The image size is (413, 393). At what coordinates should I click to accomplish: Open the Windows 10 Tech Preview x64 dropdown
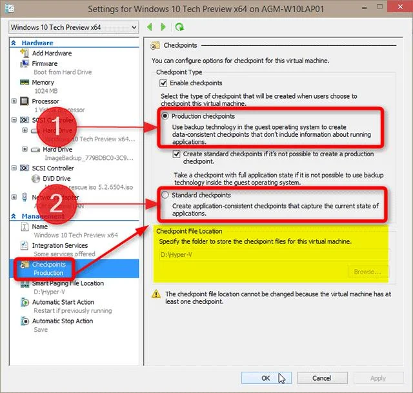pyautogui.click(x=74, y=27)
